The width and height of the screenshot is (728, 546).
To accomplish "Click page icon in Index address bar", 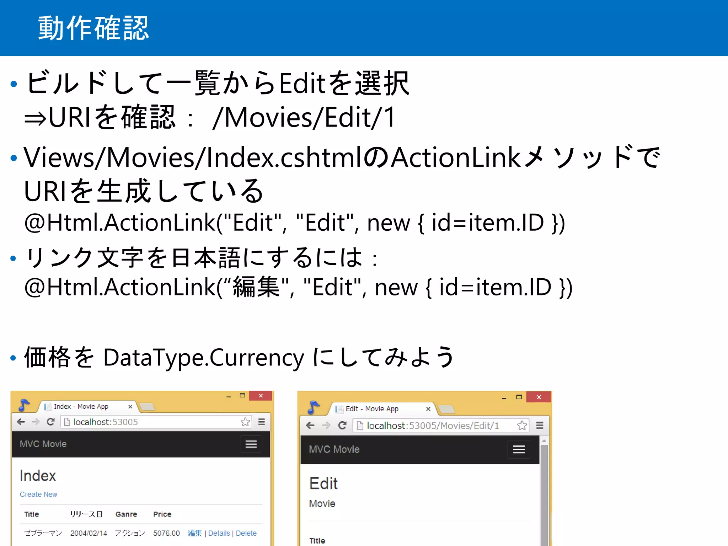I will (x=67, y=422).
